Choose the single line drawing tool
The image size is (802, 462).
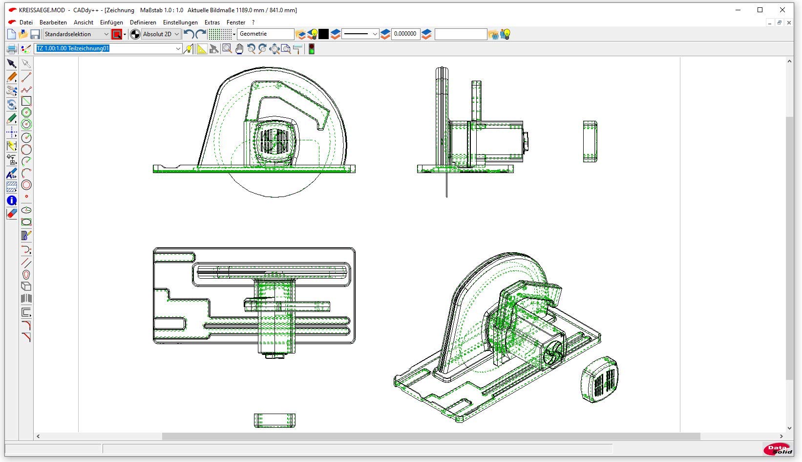(26, 77)
